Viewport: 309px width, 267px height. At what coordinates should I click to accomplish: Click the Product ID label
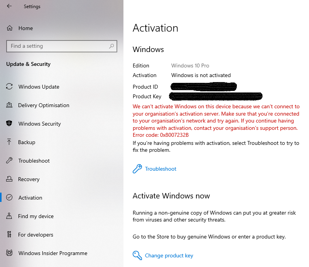[x=145, y=87]
